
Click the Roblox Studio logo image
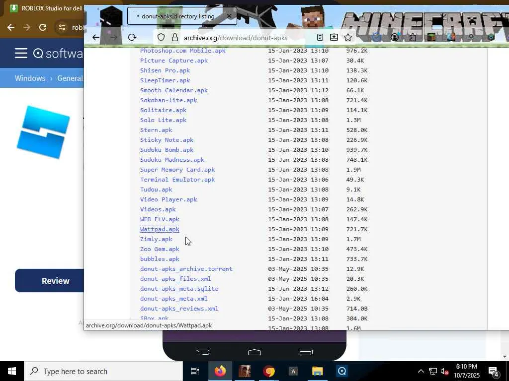tap(43, 132)
